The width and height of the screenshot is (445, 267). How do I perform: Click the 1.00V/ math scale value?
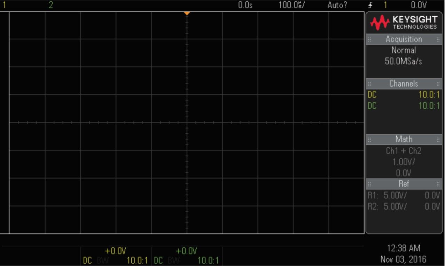[404, 162]
